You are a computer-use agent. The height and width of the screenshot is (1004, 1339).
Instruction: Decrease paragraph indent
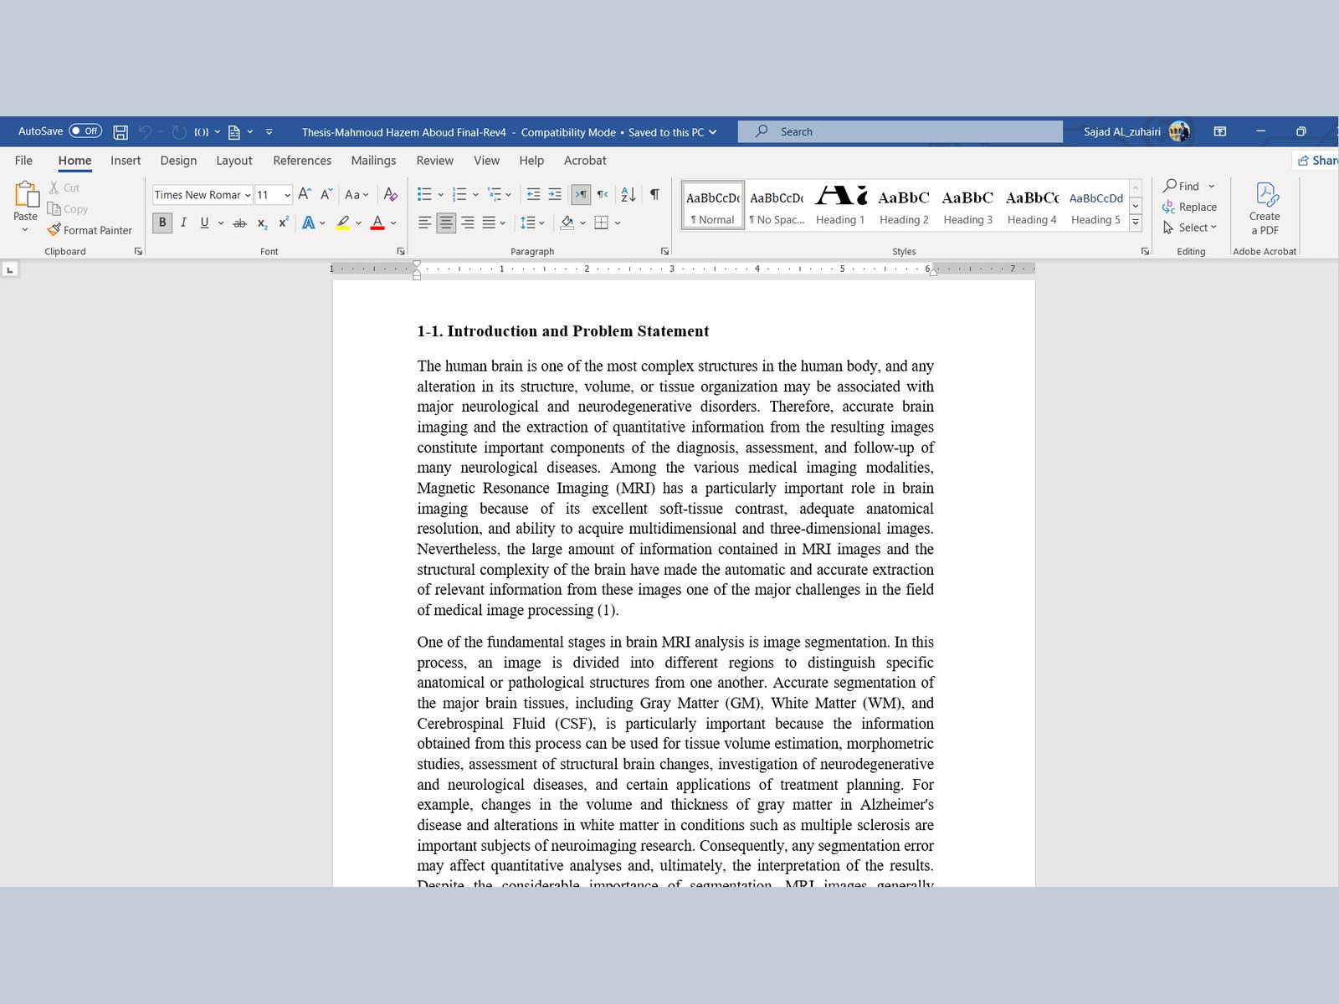coord(533,194)
